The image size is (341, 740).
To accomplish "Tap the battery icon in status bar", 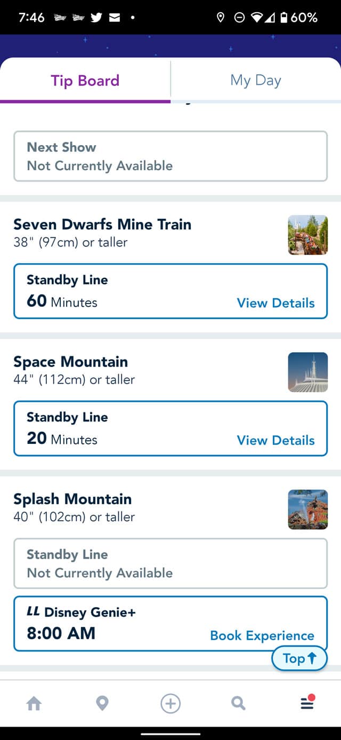I will [x=284, y=18].
